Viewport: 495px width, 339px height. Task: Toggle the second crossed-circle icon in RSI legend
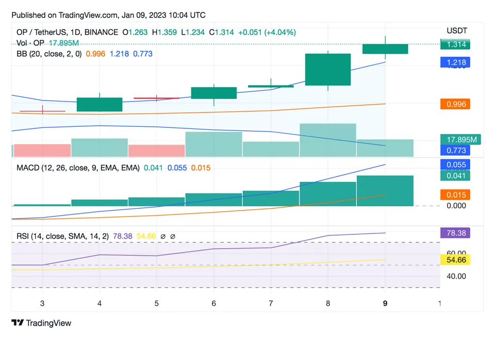(x=173, y=236)
